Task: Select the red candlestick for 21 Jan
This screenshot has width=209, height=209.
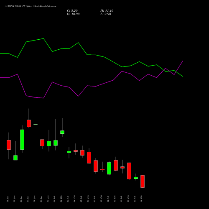Action: (x=9, y=145)
